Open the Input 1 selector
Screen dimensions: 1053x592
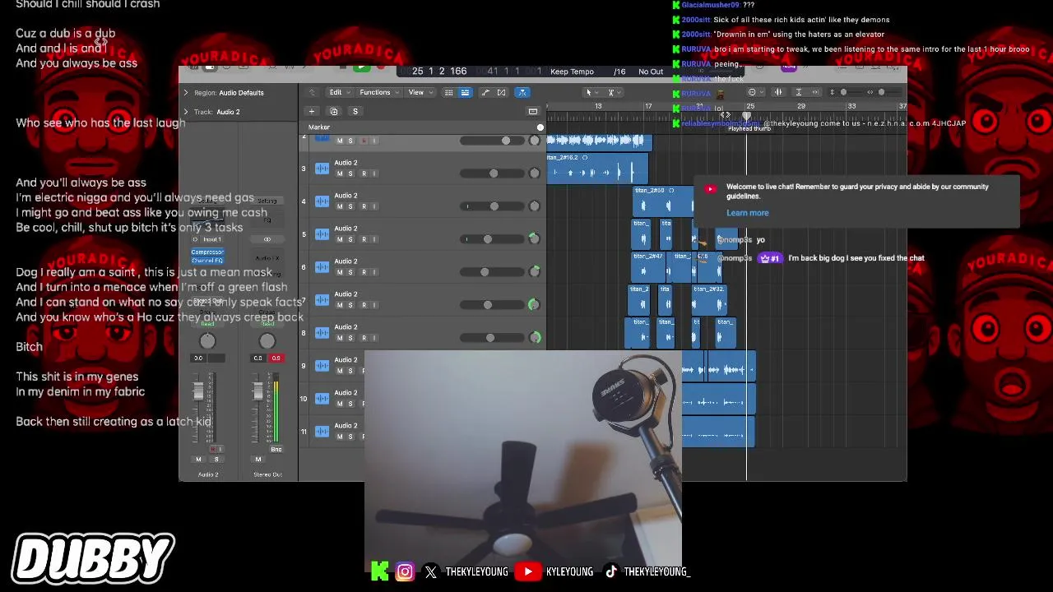point(212,239)
